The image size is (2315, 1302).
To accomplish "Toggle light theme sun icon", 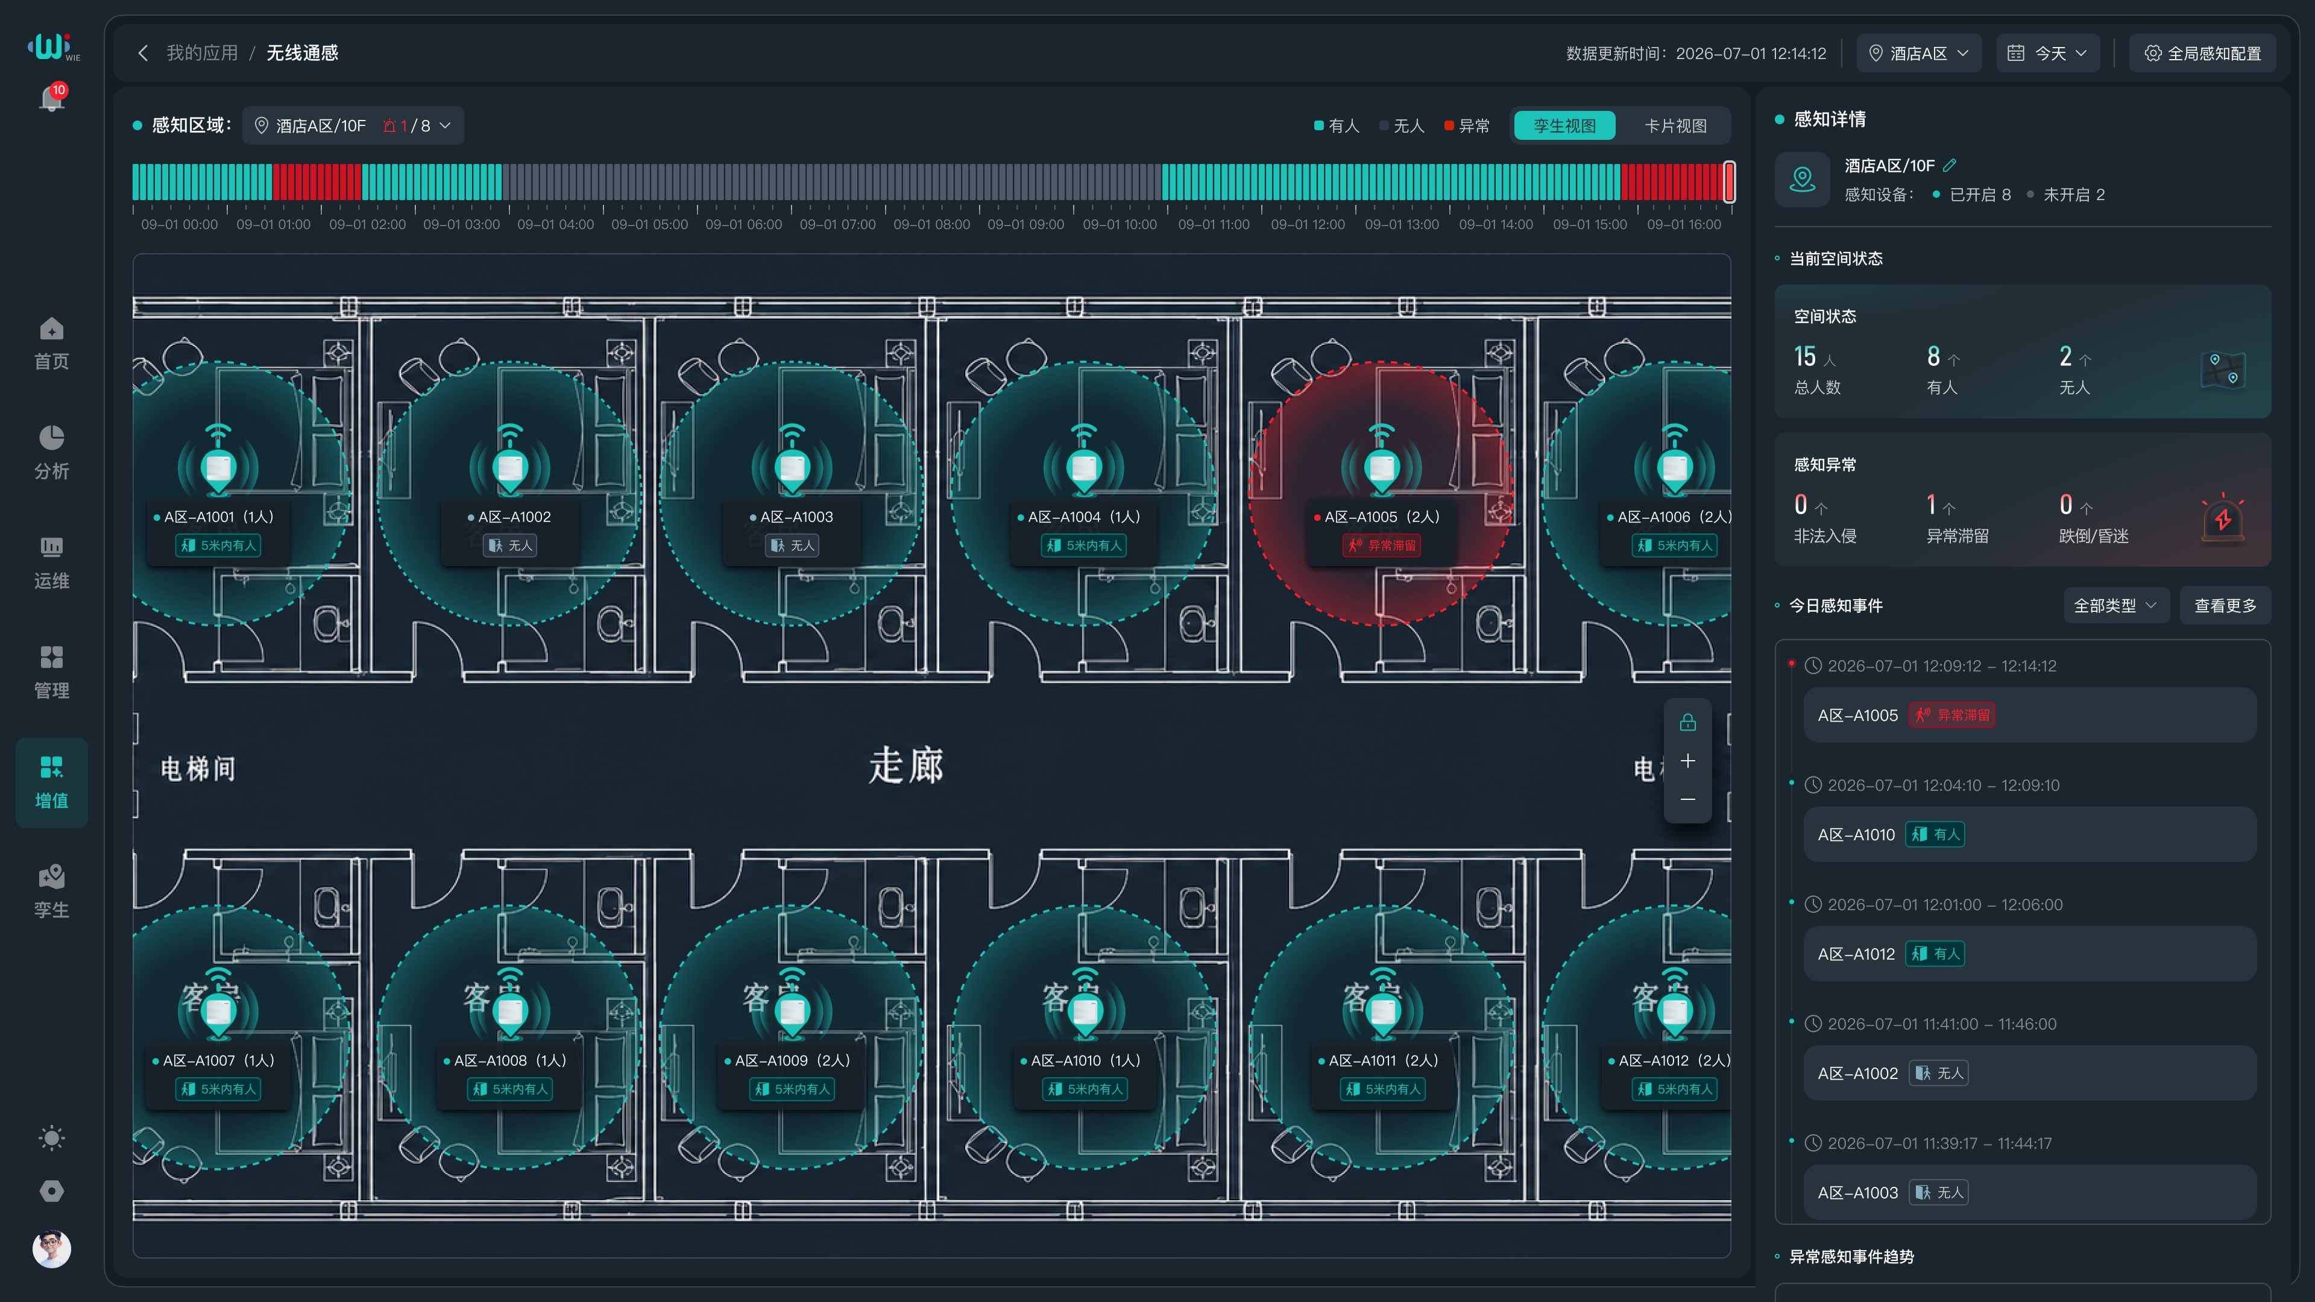I will pyautogui.click(x=51, y=1137).
